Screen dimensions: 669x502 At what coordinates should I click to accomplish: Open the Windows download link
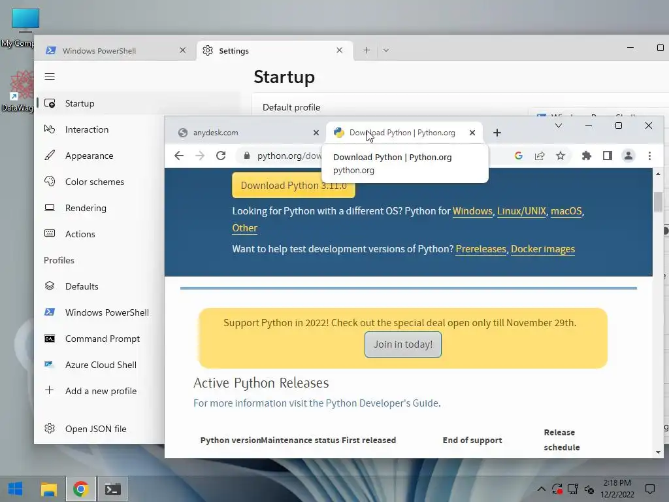(472, 211)
